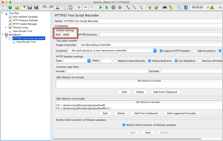Click into the Port field showing 8888
223x141 pixels.
coord(69,35)
